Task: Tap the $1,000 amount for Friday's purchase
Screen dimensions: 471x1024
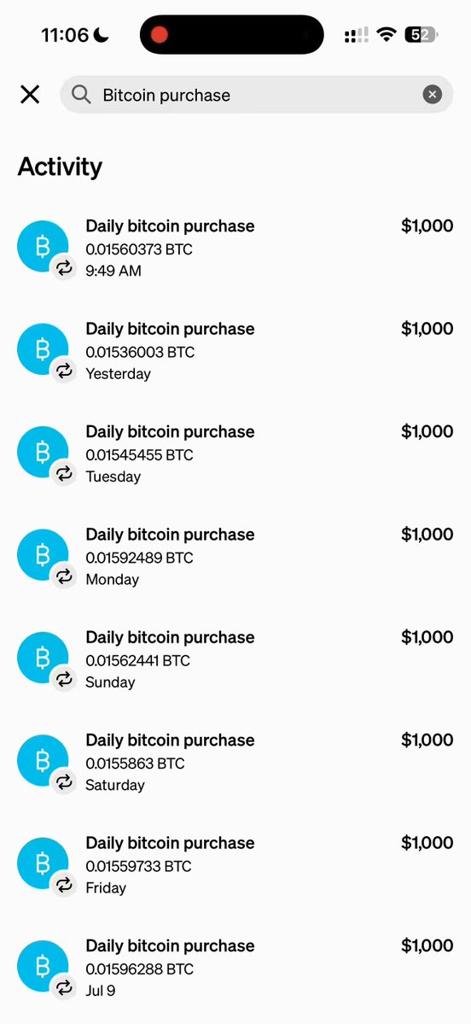Action: coord(427,842)
